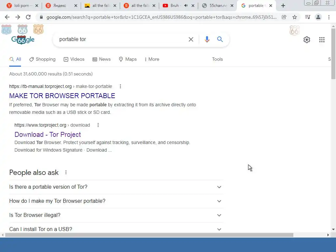Select the Maps results filter
The image size is (336, 252).
point(128,59)
